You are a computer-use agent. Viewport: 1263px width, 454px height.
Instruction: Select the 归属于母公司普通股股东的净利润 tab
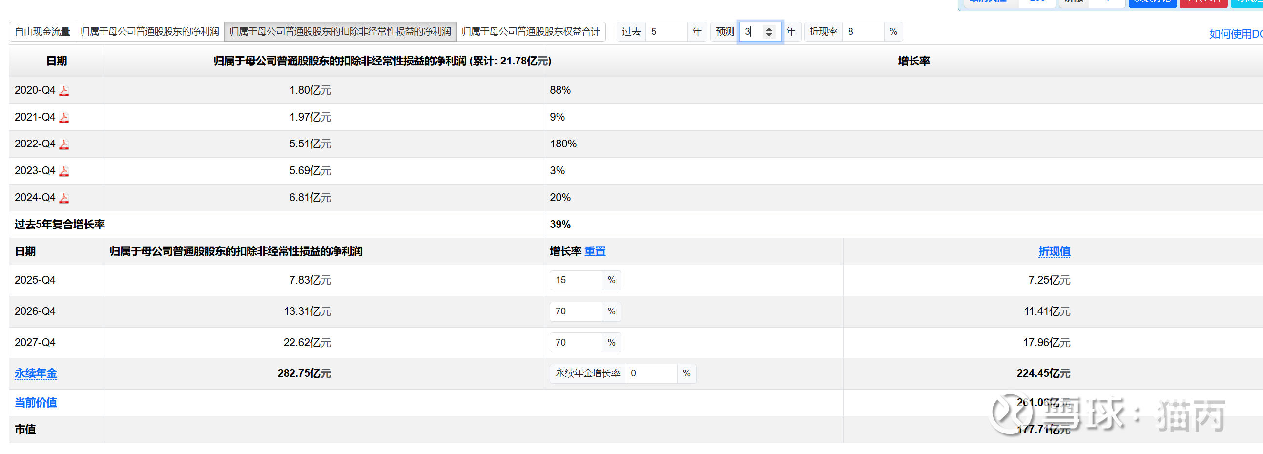149,32
